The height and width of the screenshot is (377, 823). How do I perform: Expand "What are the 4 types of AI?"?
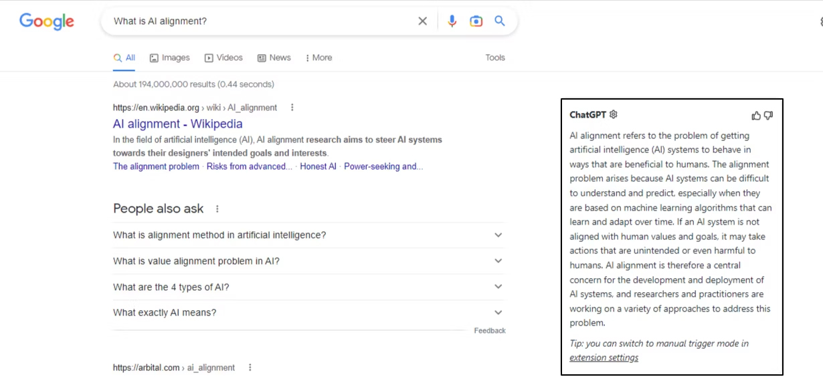click(498, 287)
